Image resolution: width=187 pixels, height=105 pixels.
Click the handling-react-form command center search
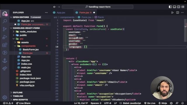pos(97,7)
